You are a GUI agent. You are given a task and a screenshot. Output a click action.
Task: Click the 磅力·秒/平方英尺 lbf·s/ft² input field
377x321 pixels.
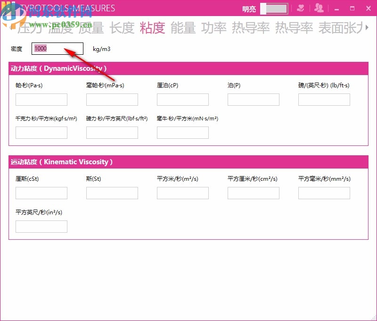[112, 133]
